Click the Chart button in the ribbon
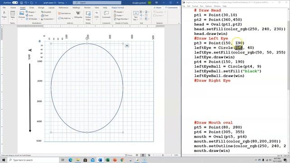Screen dimensions: 290x163 45,15
